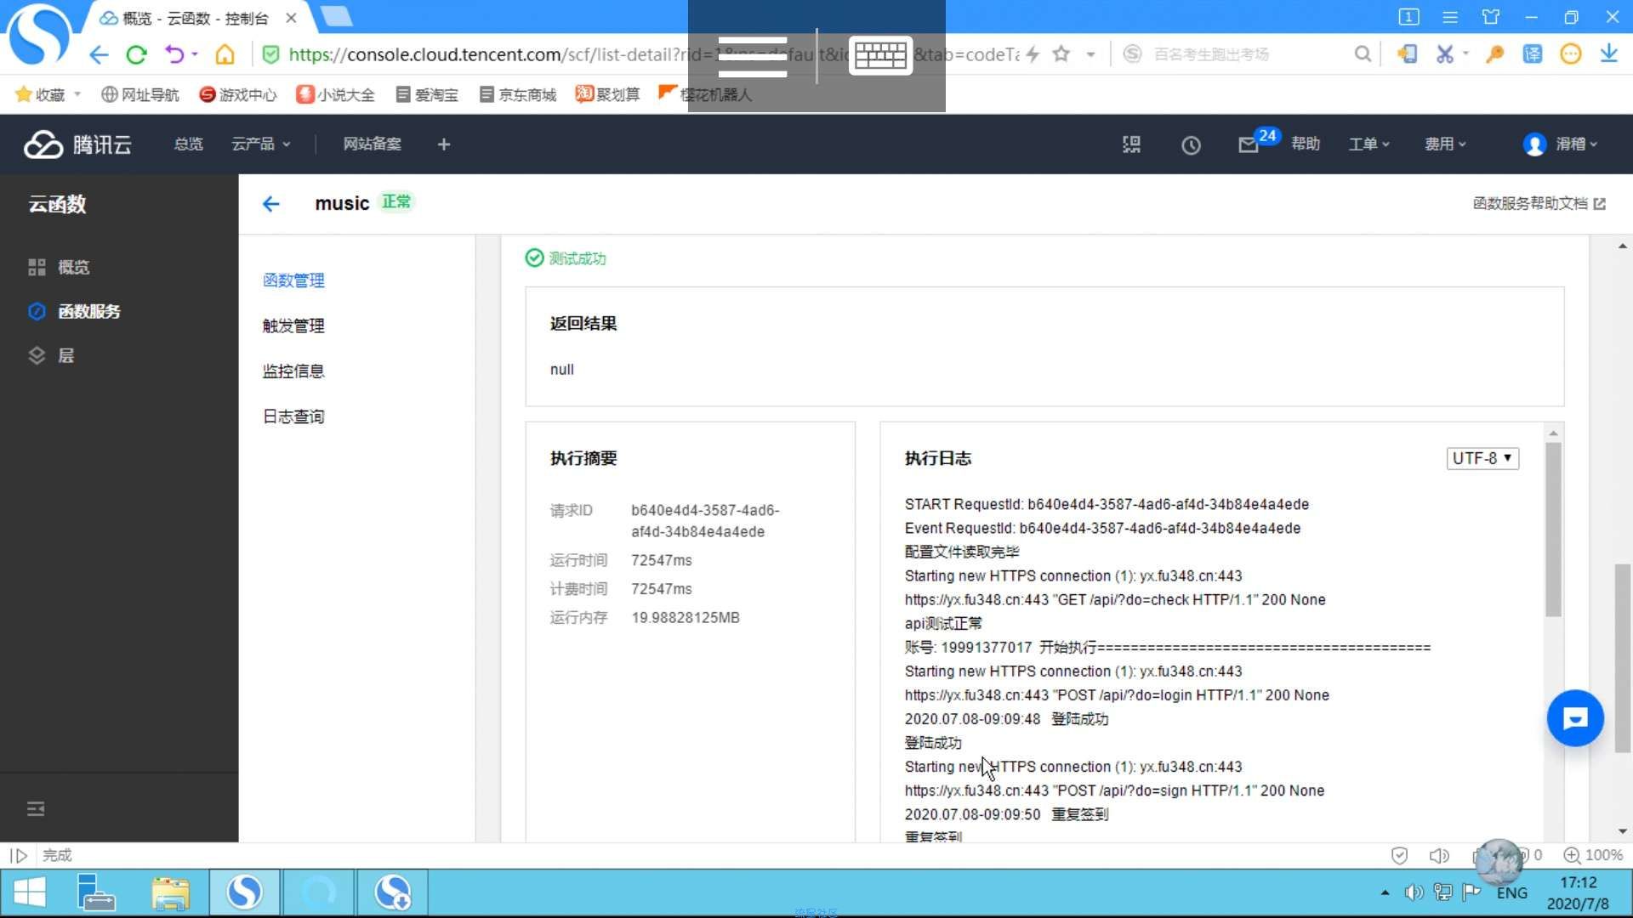
Task: Open the recent history clock icon
Action: [1191, 145]
